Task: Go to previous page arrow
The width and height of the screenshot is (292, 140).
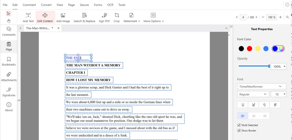Action: [237, 17]
